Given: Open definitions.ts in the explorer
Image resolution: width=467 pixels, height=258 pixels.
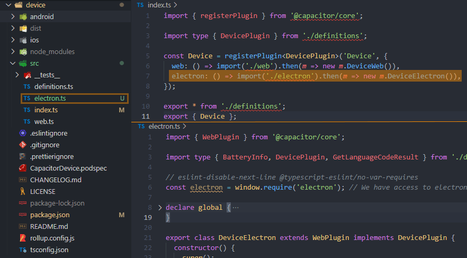Looking at the screenshot, I should 53,86.
